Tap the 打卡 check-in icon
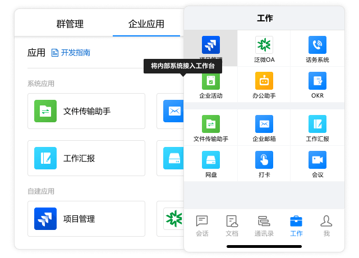Image resolution: width=359 pixels, height=258 pixels. point(264,160)
